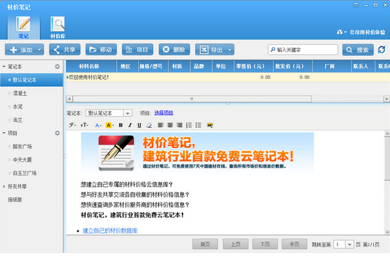Click the horizontal splitter collapse arrow
The height and width of the screenshot is (257, 390).
coord(228,103)
